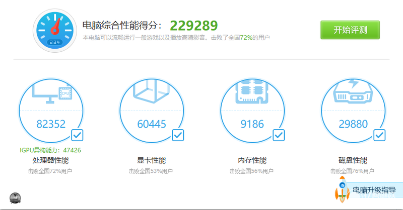Image resolution: width=403 pixels, height=210 pixels.
Task: Click the rocket icon by 电脑升级指导
Action: (x=342, y=190)
